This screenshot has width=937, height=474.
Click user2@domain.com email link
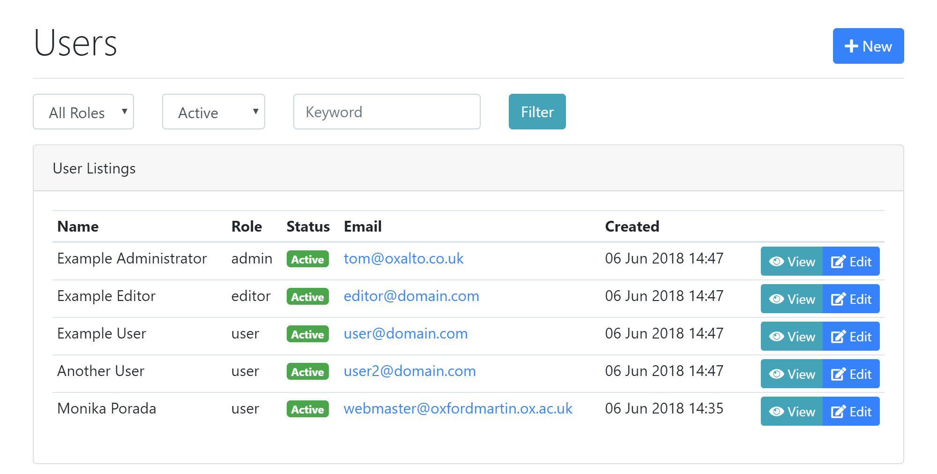[x=409, y=371]
